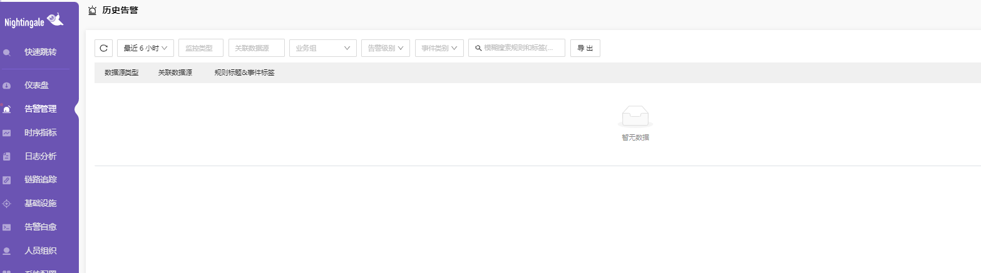Open 日志分析 in the sidebar
The height and width of the screenshot is (273, 981).
[x=41, y=157]
